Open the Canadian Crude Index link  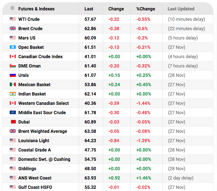[x=40, y=57]
